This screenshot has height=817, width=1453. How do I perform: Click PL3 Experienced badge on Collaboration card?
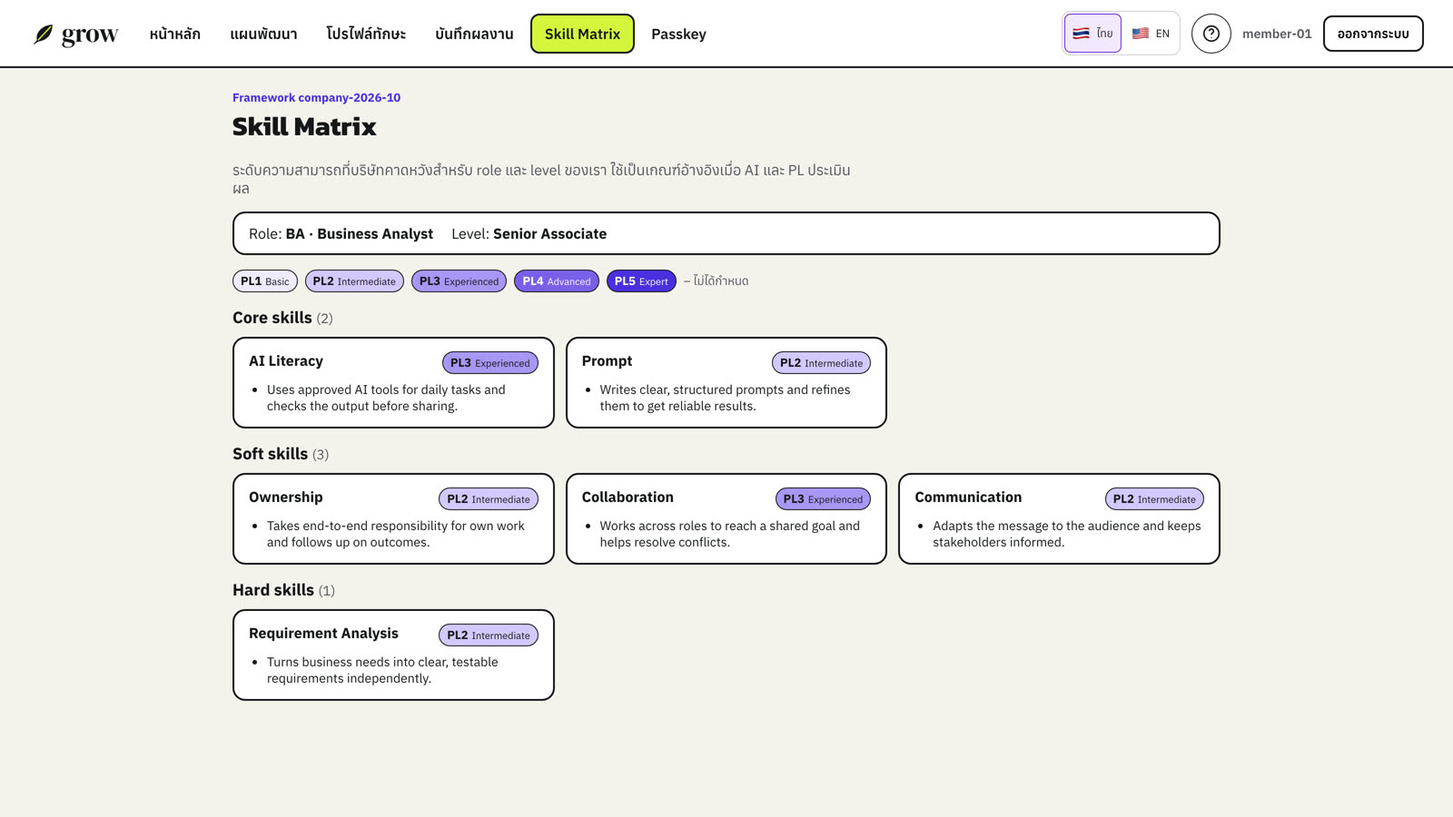click(823, 499)
